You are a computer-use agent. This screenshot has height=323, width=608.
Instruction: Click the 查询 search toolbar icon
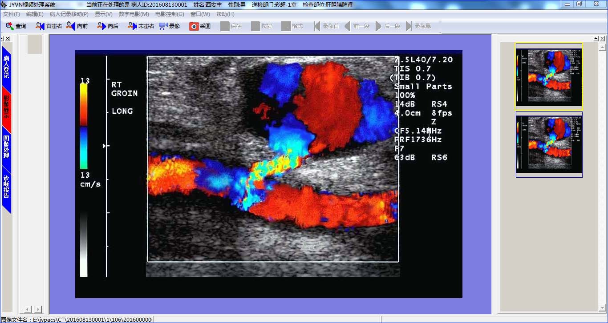coord(16,26)
